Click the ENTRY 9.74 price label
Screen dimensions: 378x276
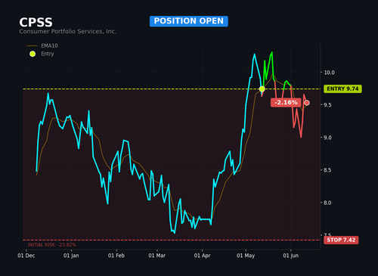pyautogui.click(x=342, y=88)
